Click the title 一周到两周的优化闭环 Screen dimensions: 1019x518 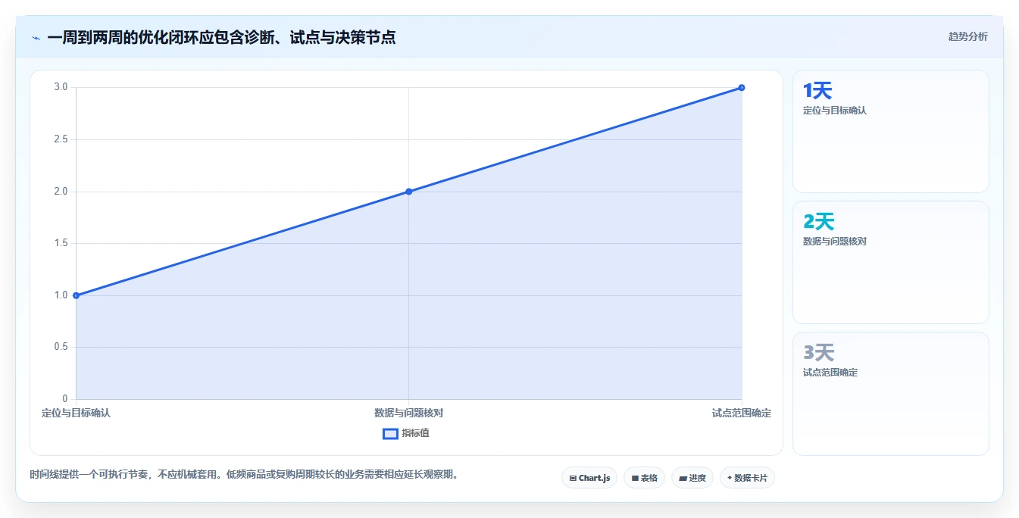(x=123, y=37)
